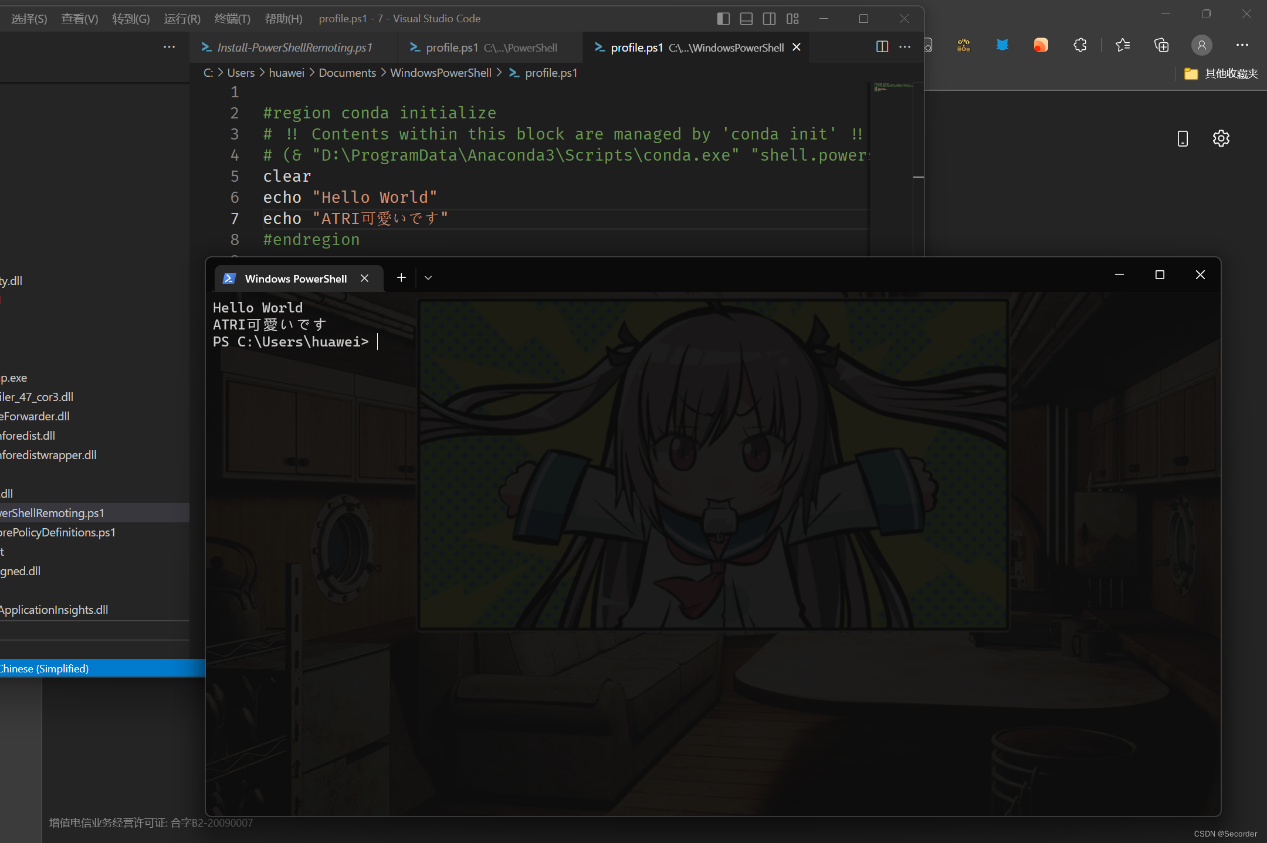Click the split editor right icon
This screenshot has height=843, width=1267.
pyautogui.click(x=882, y=47)
